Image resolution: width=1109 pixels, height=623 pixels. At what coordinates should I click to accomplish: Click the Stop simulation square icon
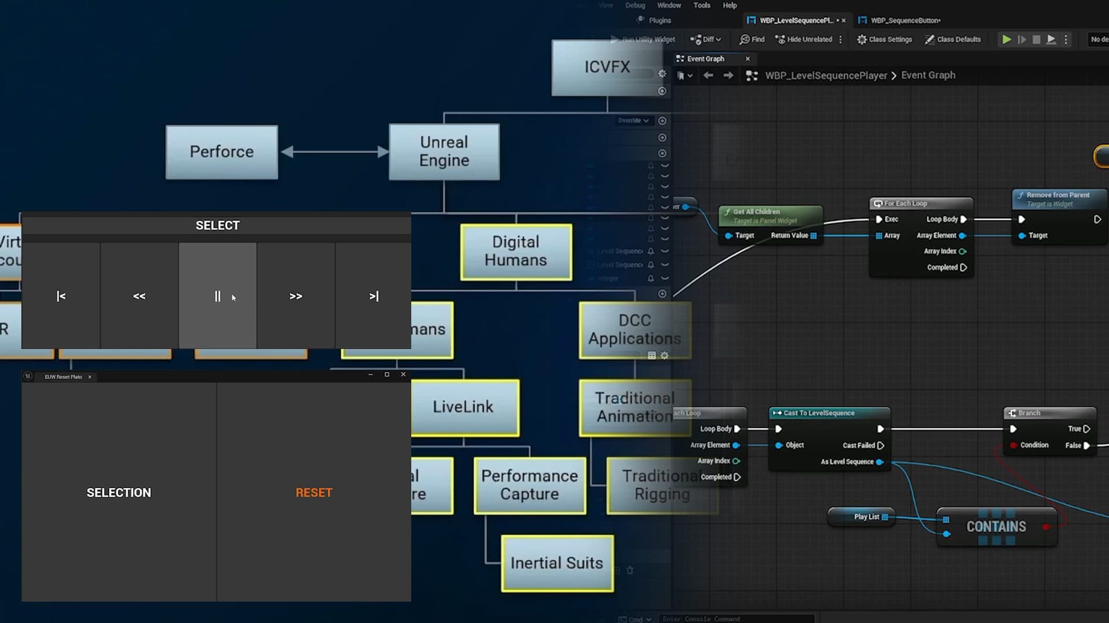pos(1036,39)
